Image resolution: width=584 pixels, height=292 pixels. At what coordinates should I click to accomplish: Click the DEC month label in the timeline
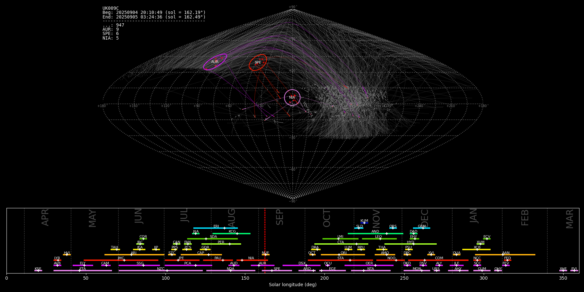click(425, 218)
